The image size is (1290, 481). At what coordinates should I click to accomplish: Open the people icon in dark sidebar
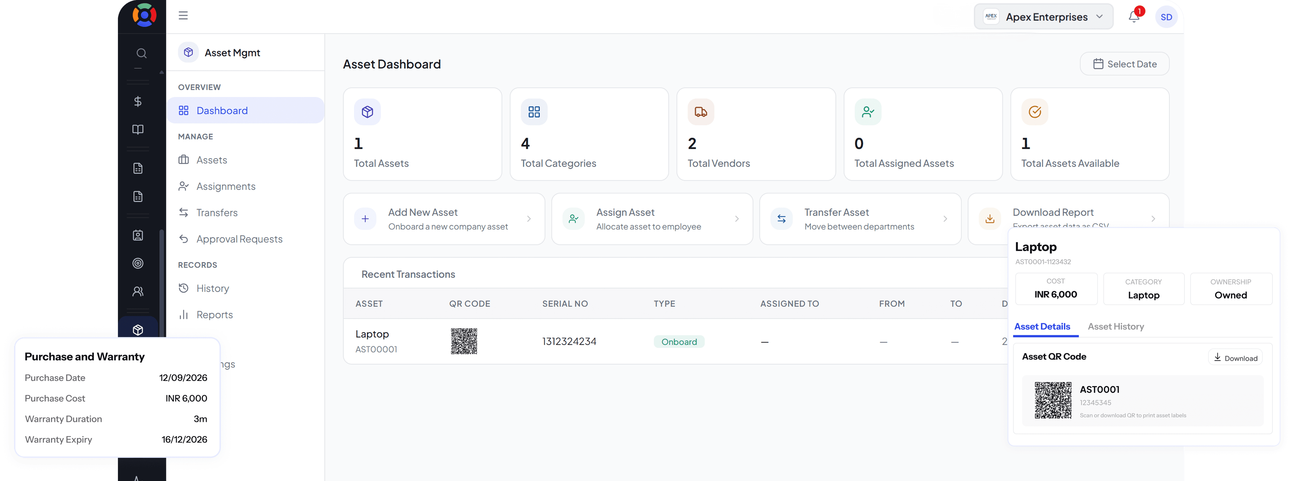pyautogui.click(x=138, y=291)
